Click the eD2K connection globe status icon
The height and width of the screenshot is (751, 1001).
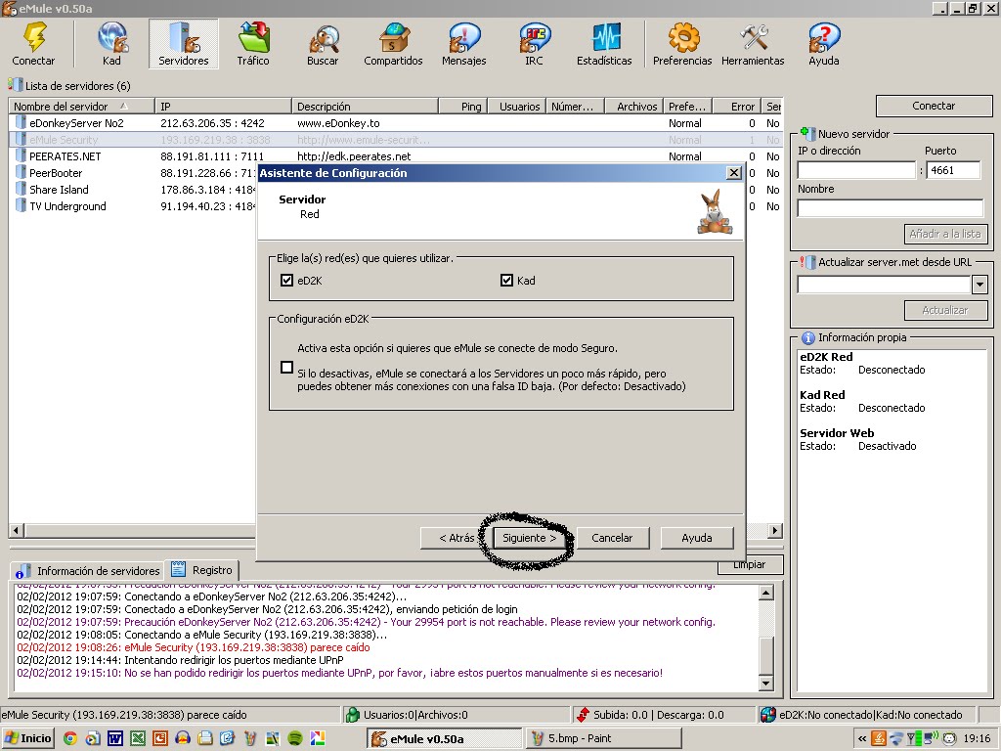[768, 715]
